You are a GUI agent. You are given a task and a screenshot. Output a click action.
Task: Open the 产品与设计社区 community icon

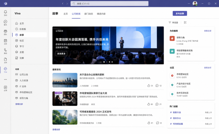point(172,85)
